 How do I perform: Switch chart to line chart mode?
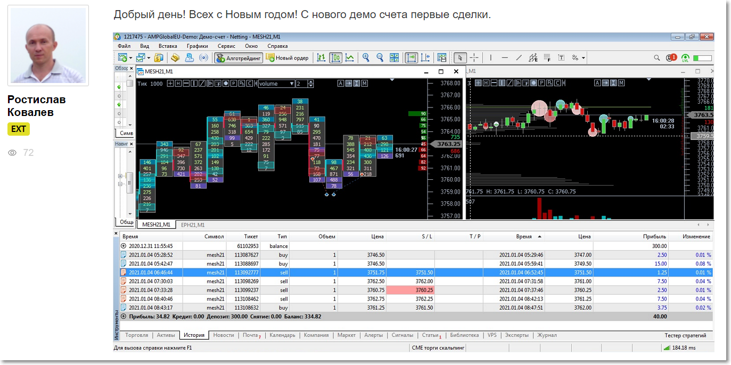click(x=350, y=57)
